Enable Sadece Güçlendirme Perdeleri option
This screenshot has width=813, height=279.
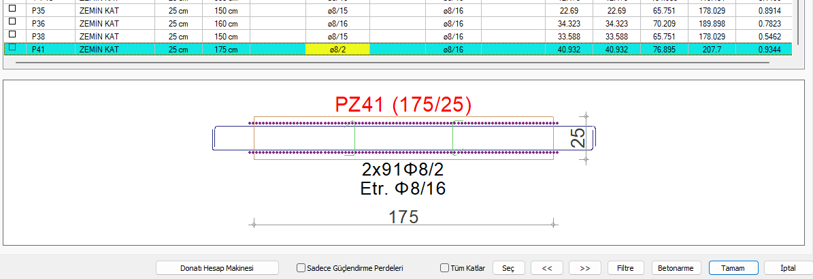(x=301, y=268)
